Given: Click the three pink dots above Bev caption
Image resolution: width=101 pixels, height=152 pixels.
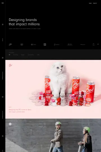Looking at the screenshot, I should pos(10,107).
